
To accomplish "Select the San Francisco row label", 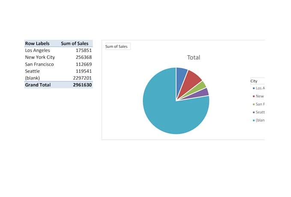I will 39,64.
